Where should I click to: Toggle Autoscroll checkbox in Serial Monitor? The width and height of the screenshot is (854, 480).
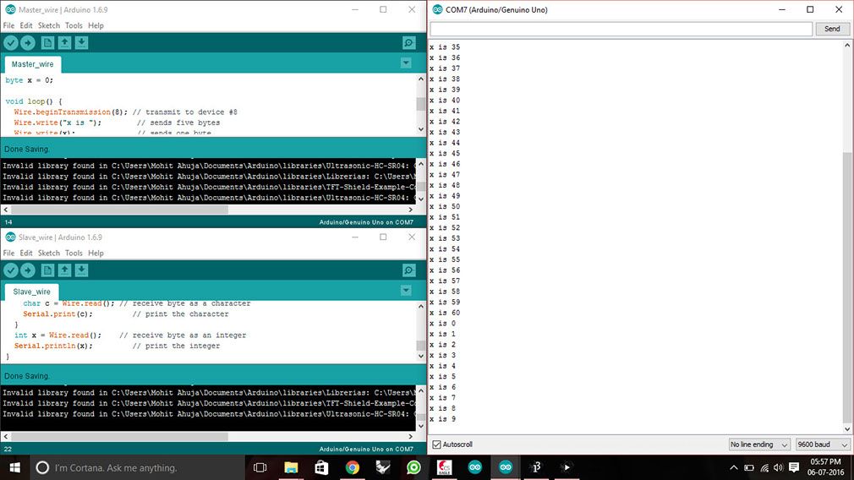point(437,445)
